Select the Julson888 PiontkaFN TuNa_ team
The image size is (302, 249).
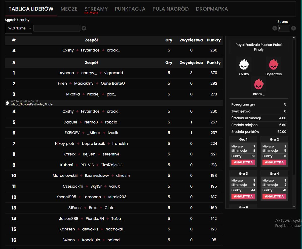point(114,219)
